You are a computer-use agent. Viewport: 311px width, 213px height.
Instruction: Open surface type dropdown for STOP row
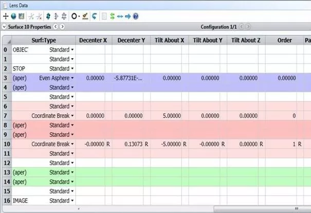(x=72, y=68)
